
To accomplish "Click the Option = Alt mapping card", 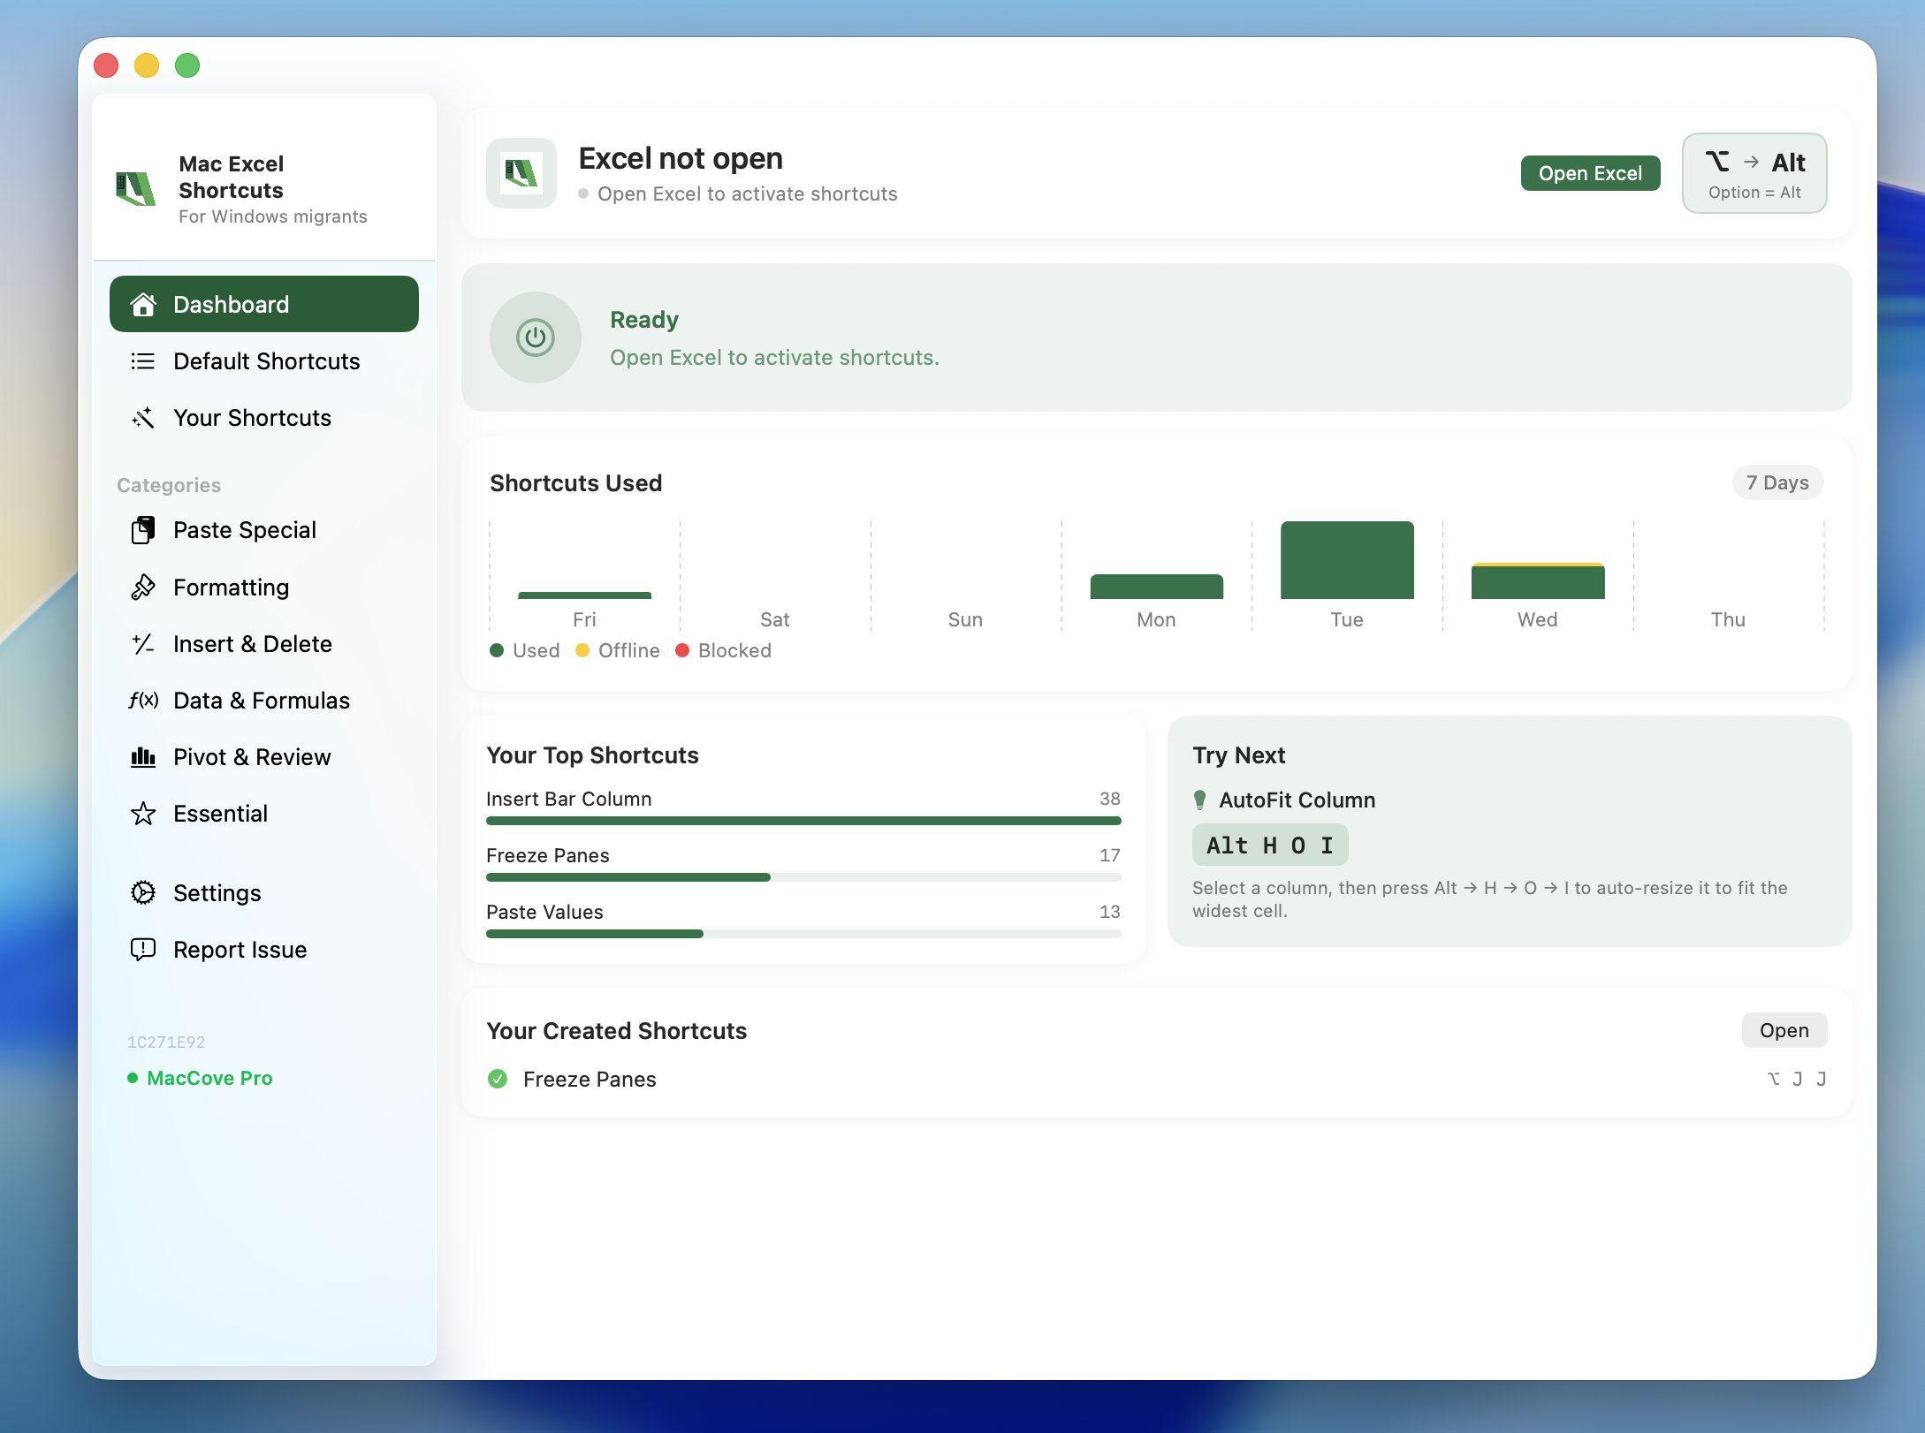I will [x=1754, y=173].
